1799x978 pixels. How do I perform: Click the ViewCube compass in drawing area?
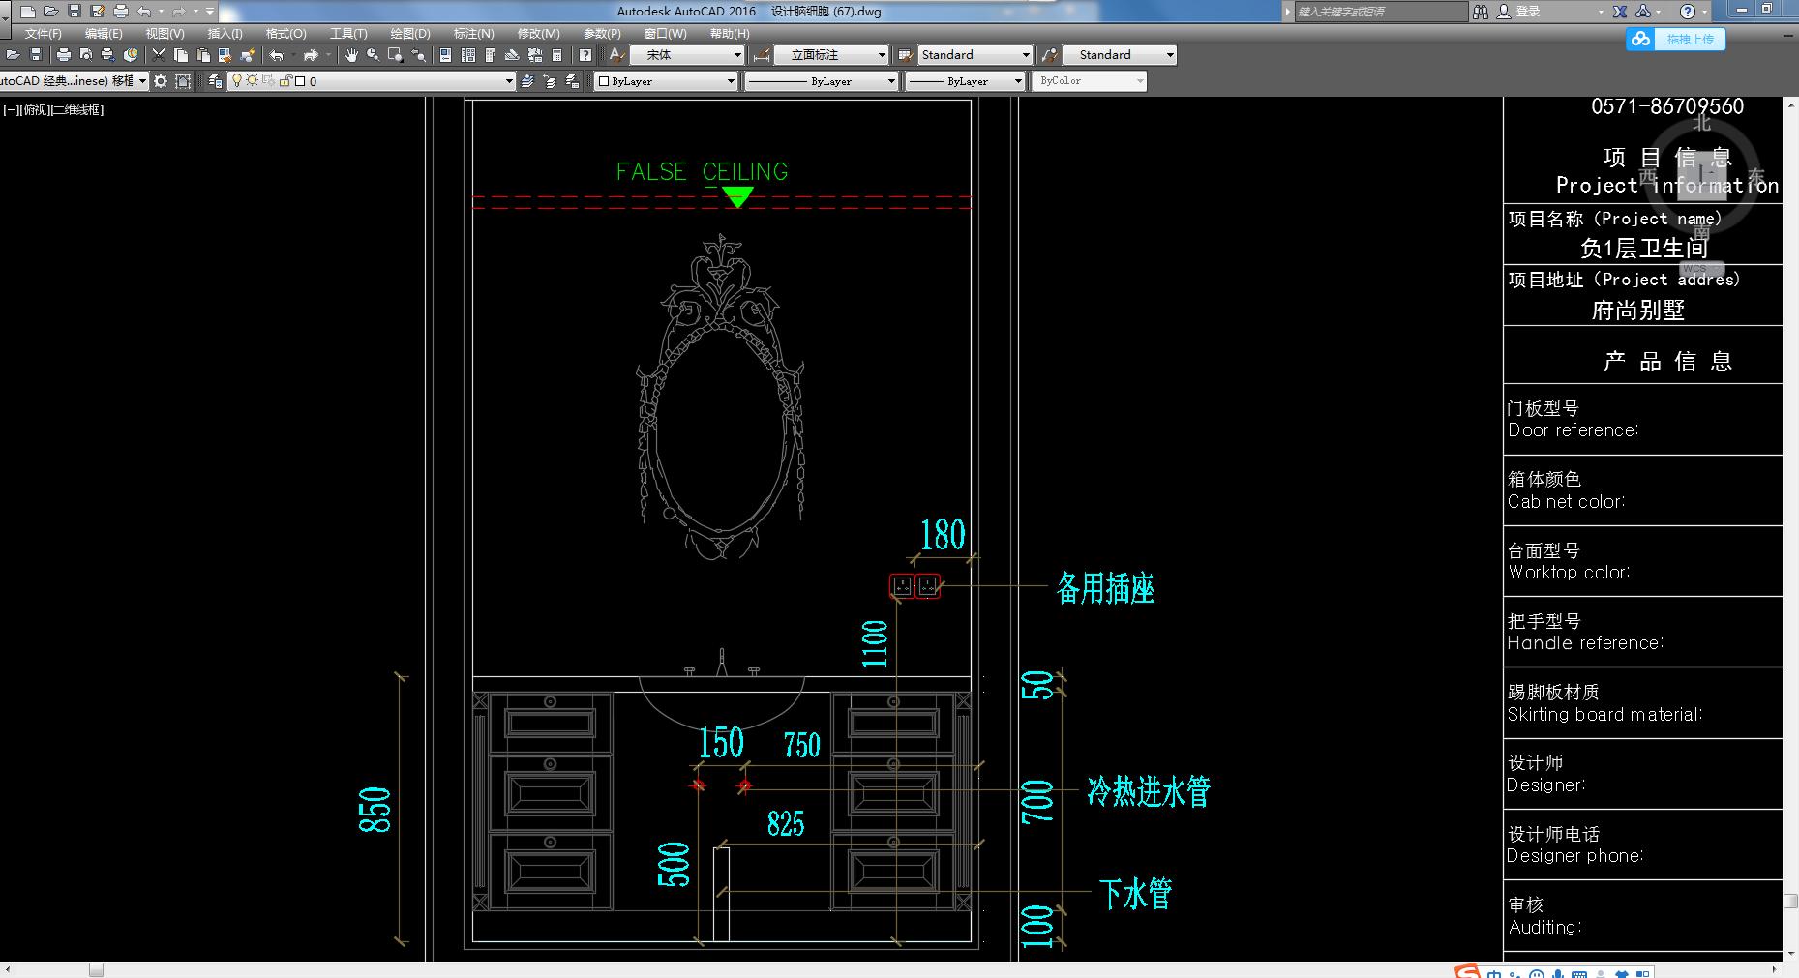pos(1702,179)
